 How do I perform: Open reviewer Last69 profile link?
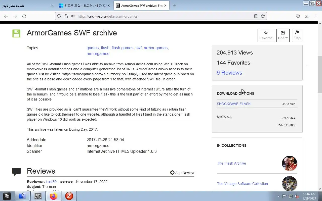[51, 182]
